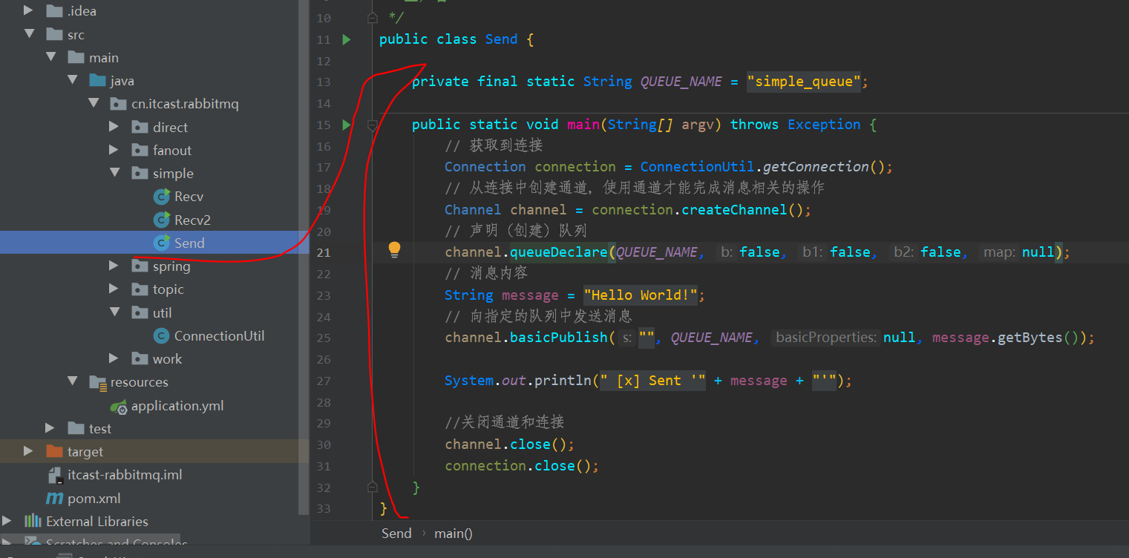
Task: Click the "map:" parameter hint
Action: 999,252
